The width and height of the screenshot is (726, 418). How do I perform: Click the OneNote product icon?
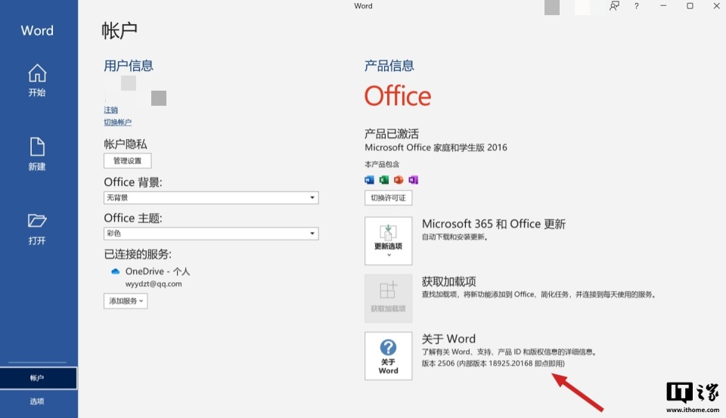click(x=414, y=180)
